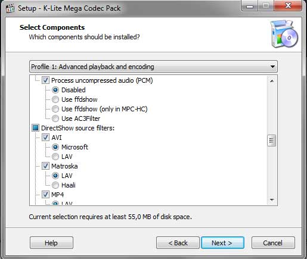Click the K-Lite setup title bar icon
Image resolution: width=307 pixels, height=259 pixels.
pyautogui.click(x=10, y=8)
